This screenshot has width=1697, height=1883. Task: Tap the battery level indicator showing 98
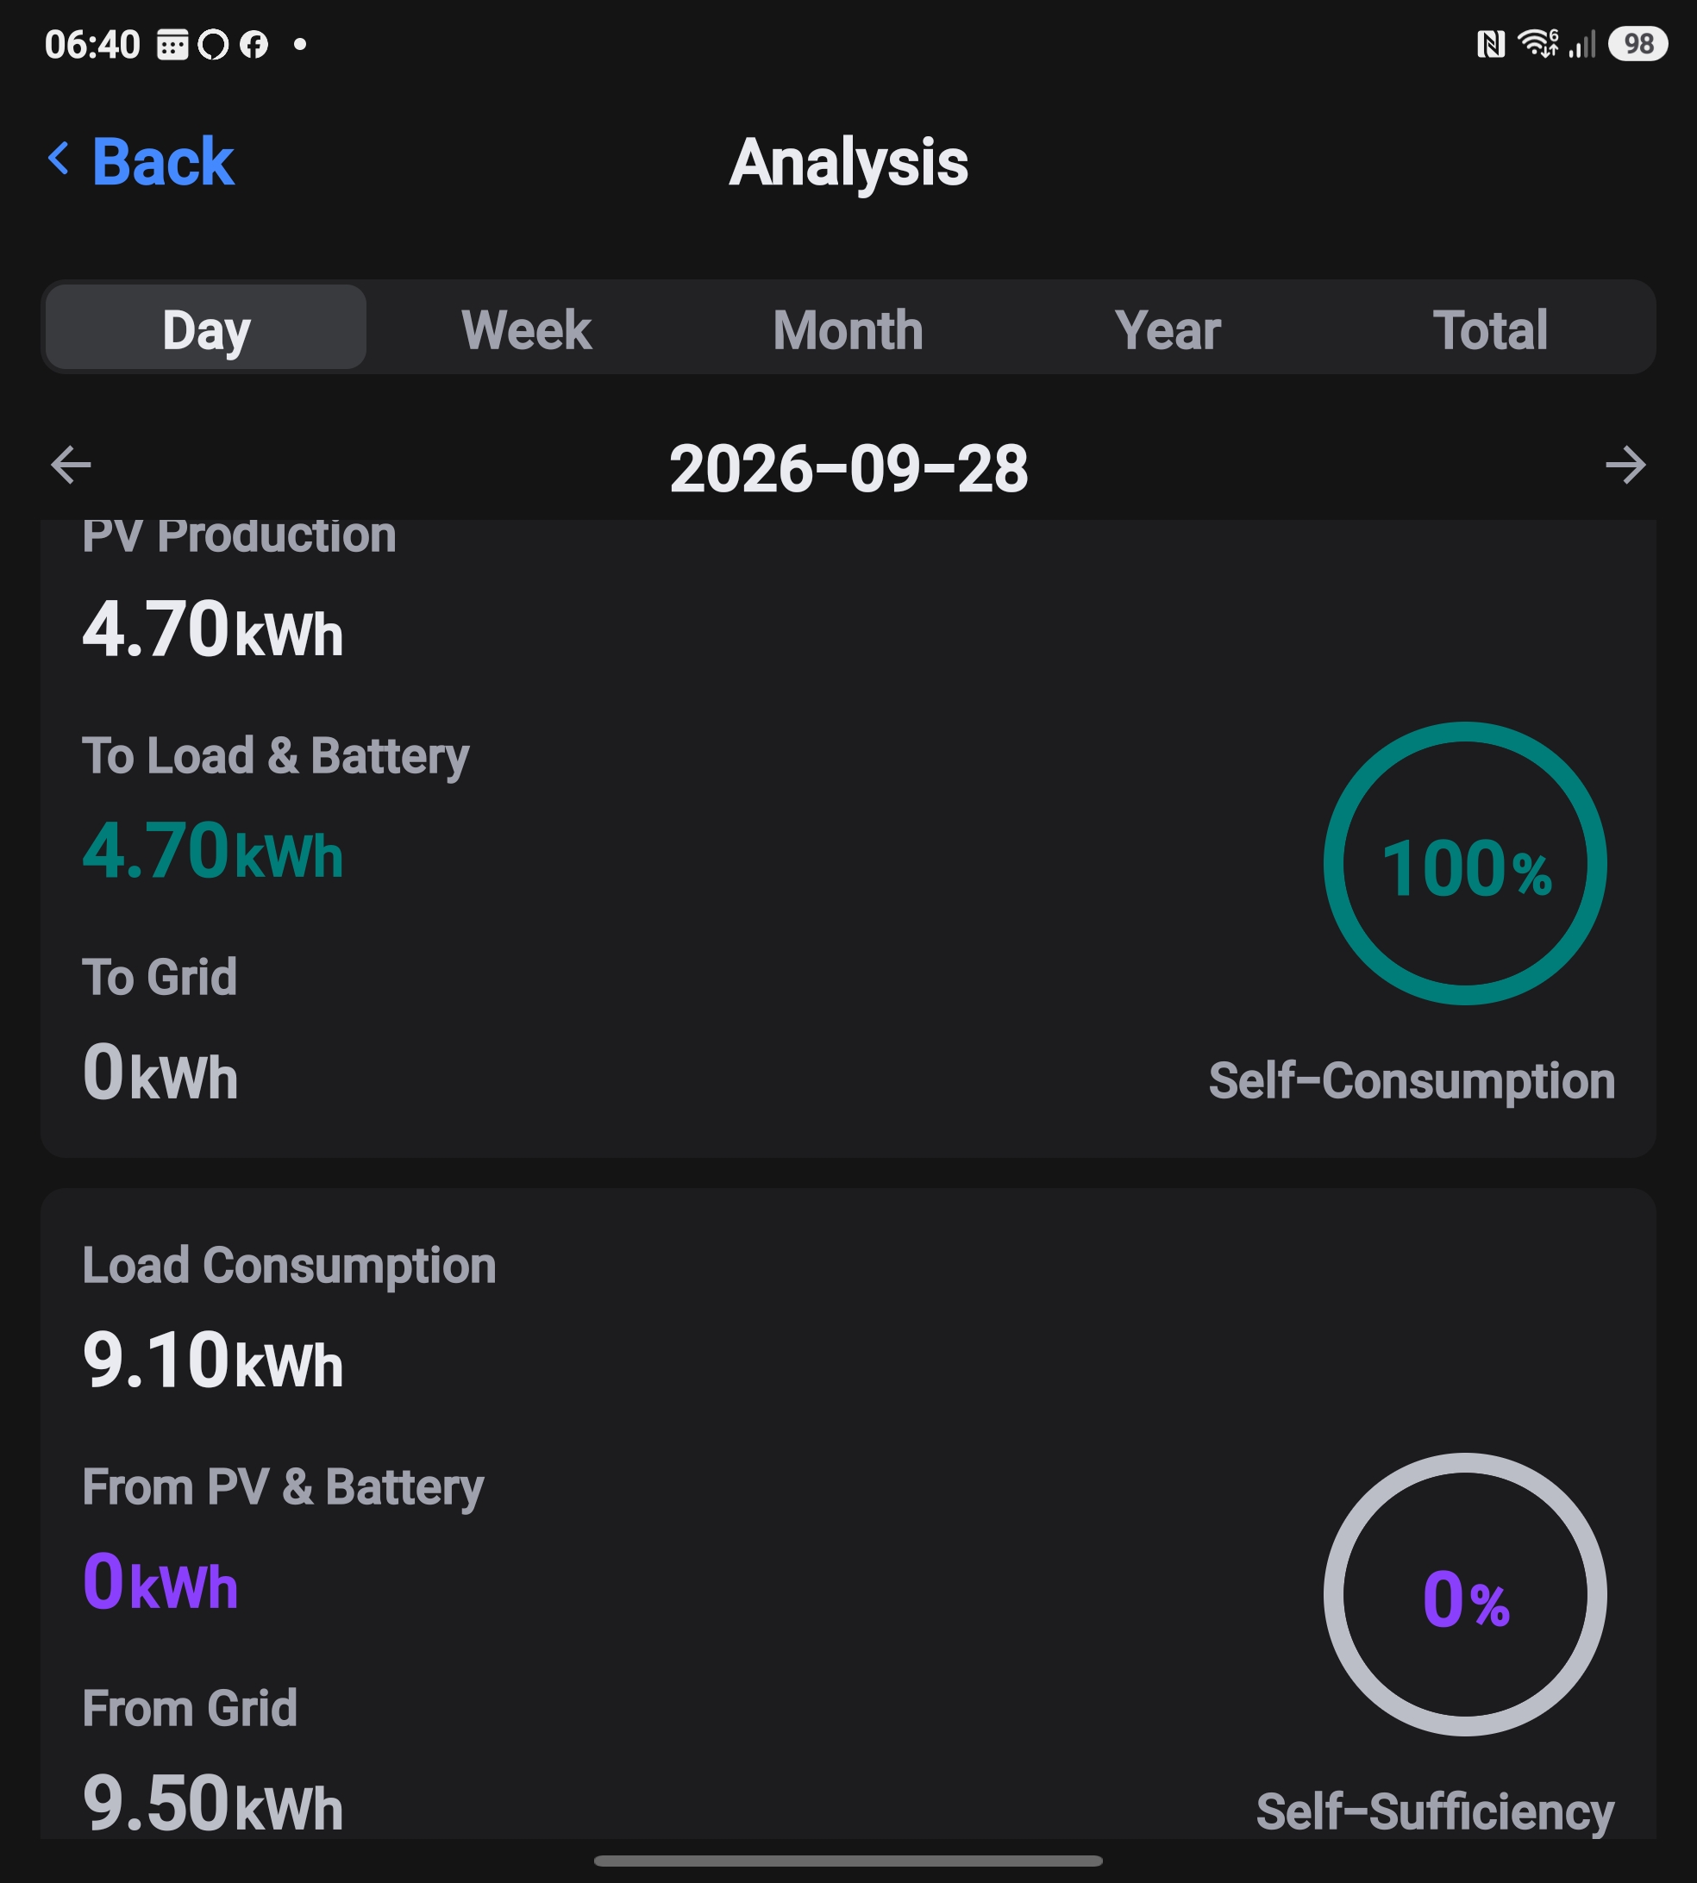click(1638, 44)
